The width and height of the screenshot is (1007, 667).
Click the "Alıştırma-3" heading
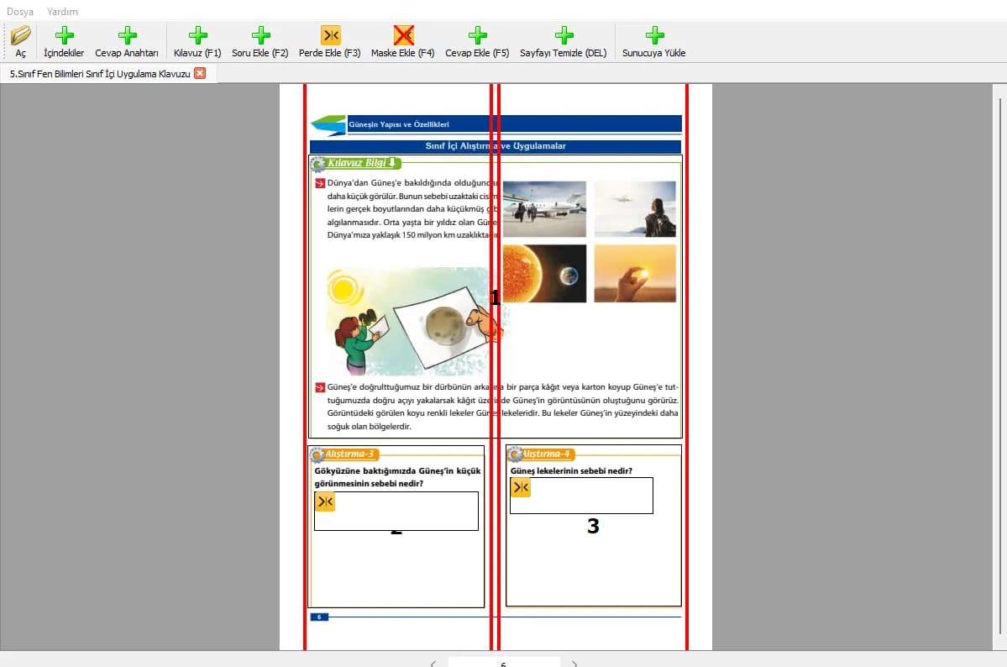coord(349,454)
